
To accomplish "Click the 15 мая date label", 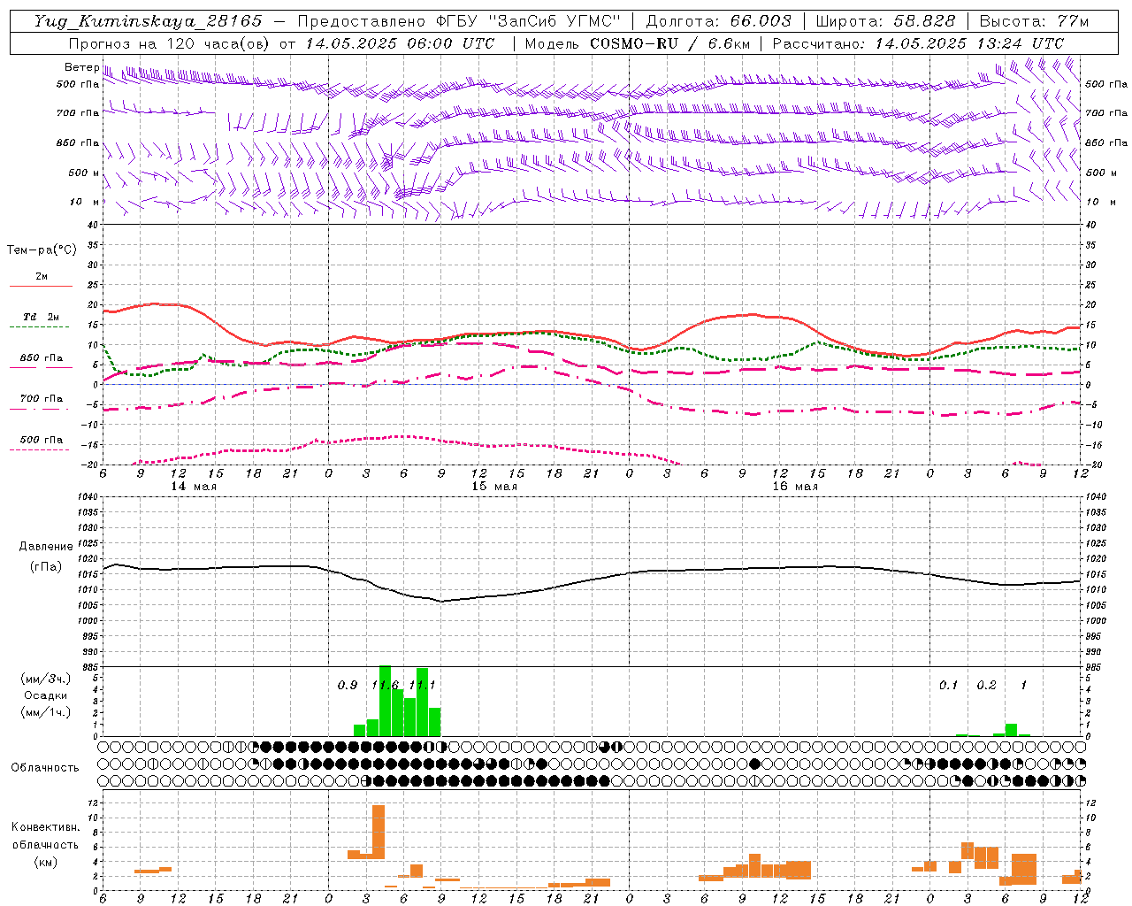I will pyautogui.click(x=494, y=487).
